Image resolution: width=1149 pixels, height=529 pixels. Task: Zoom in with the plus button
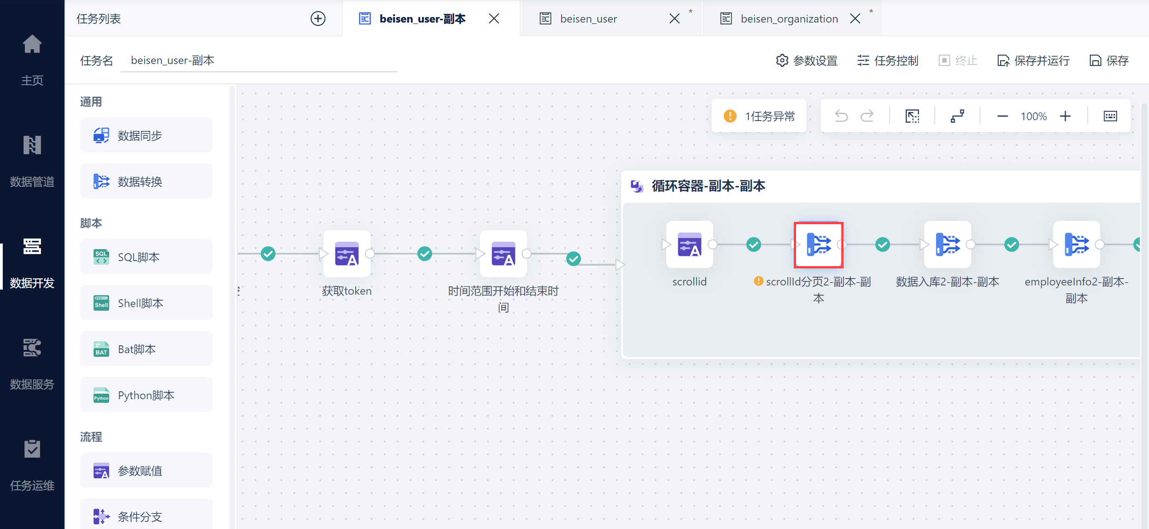(1065, 116)
